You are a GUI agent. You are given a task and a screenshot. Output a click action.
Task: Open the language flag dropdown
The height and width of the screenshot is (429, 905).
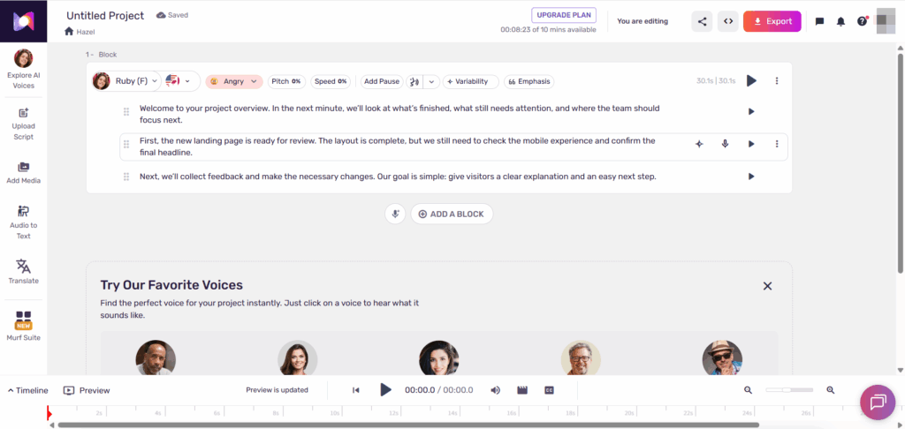coord(179,81)
